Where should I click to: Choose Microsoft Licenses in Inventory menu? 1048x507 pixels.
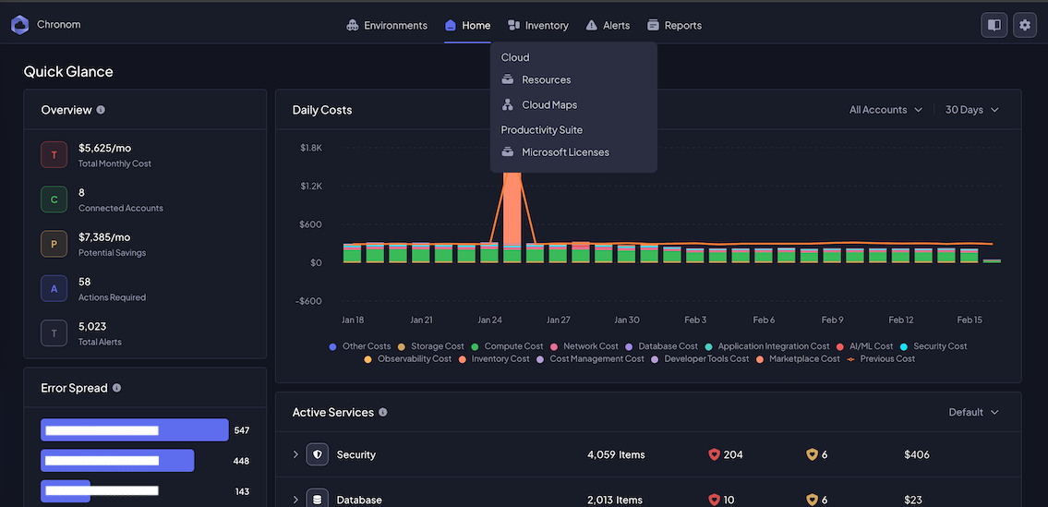(x=564, y=151)
